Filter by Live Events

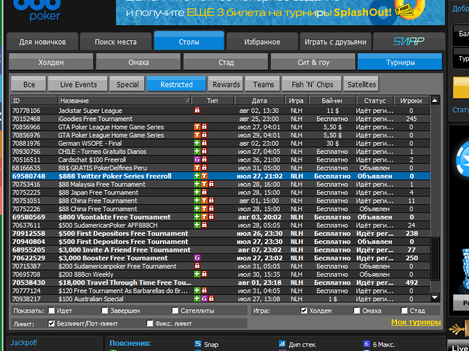coord(78,84)
